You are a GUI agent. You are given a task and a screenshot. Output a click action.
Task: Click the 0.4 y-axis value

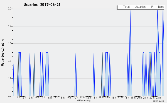coord(9,78)
